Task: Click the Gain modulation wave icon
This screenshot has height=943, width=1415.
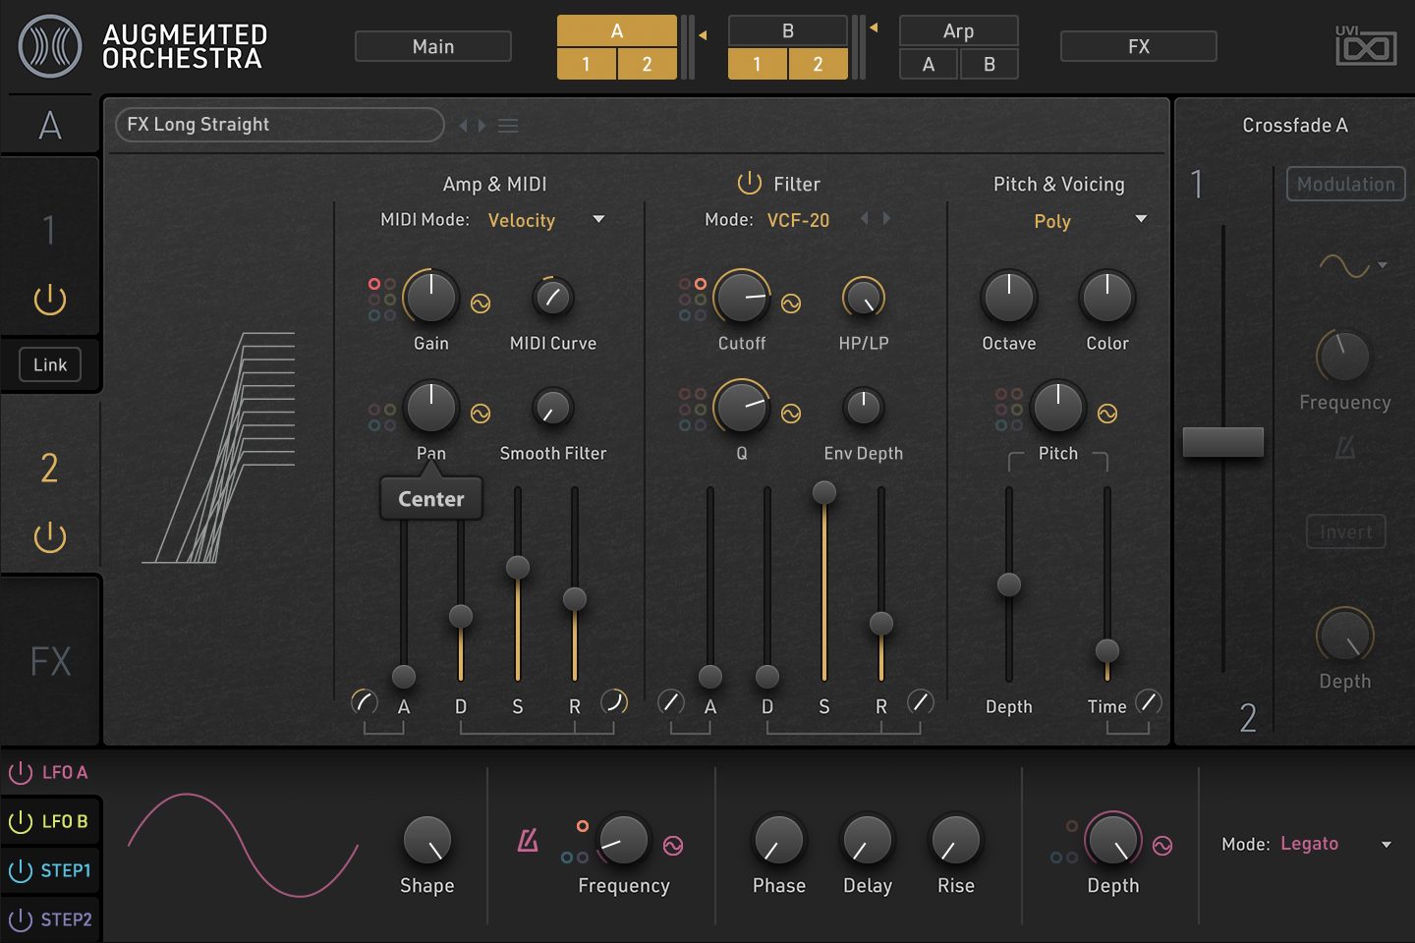Action: pos(481,304)
